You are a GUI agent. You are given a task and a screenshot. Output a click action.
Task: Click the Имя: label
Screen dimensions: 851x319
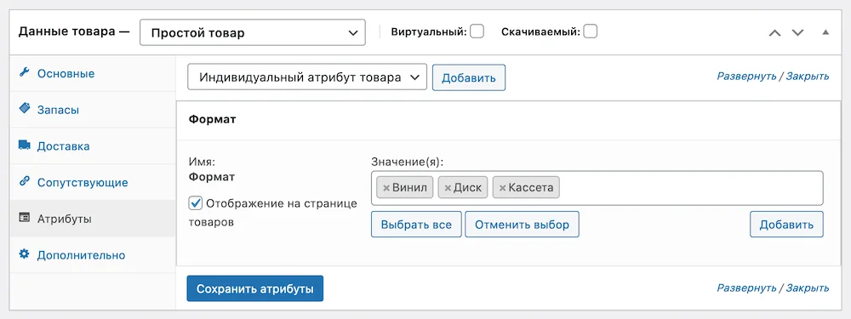pos(203,161)
